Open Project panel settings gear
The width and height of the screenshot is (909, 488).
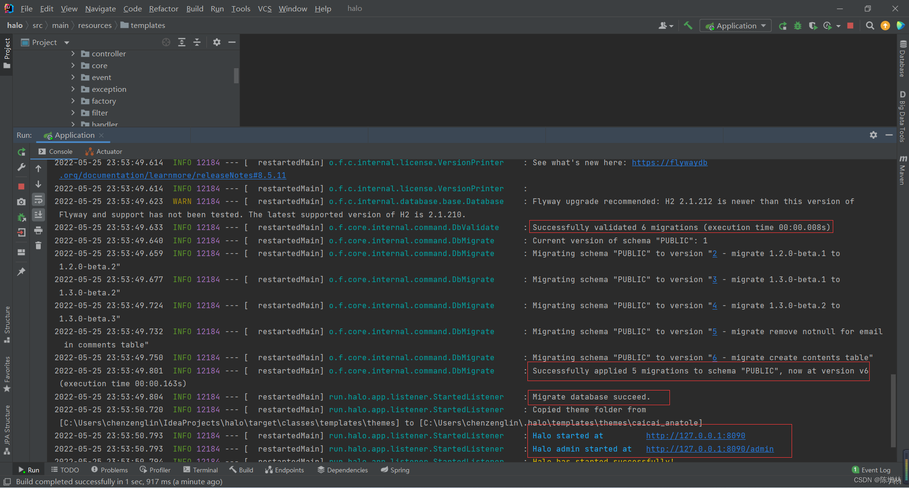(x=217, y=42)
